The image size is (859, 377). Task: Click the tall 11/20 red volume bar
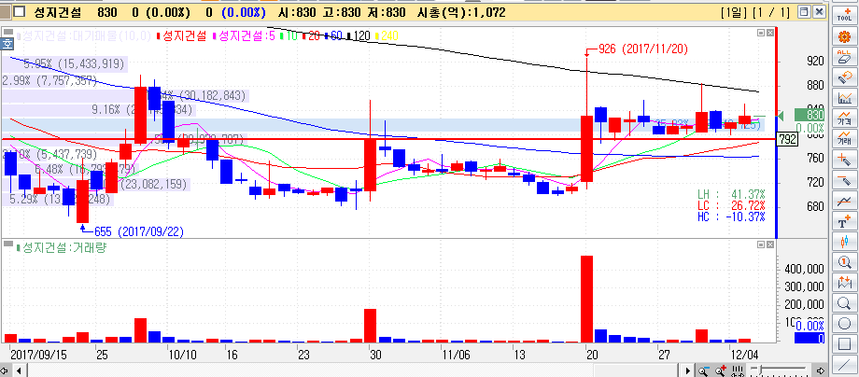coord(586,299)
